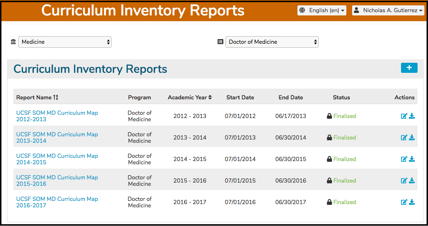Click the end date 06/30/2016
Image resolution: width=428 pixels, height=226 pixels.
pos(291,181)
